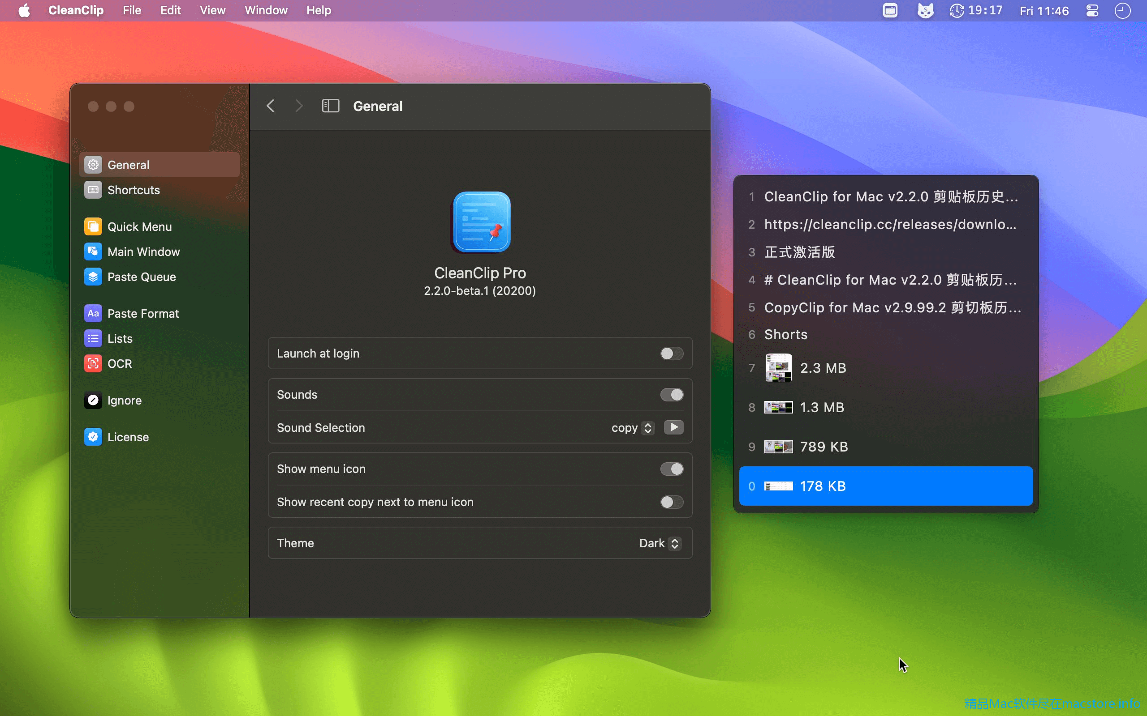Open Control Center in the menu bar
Image resolution: width=1147 pixels, height=716 pixels.
pyautogui.click(x=1092, y=10)
